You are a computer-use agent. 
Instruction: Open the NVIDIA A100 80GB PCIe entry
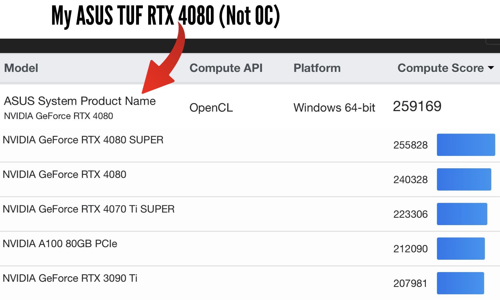[60, 243]
